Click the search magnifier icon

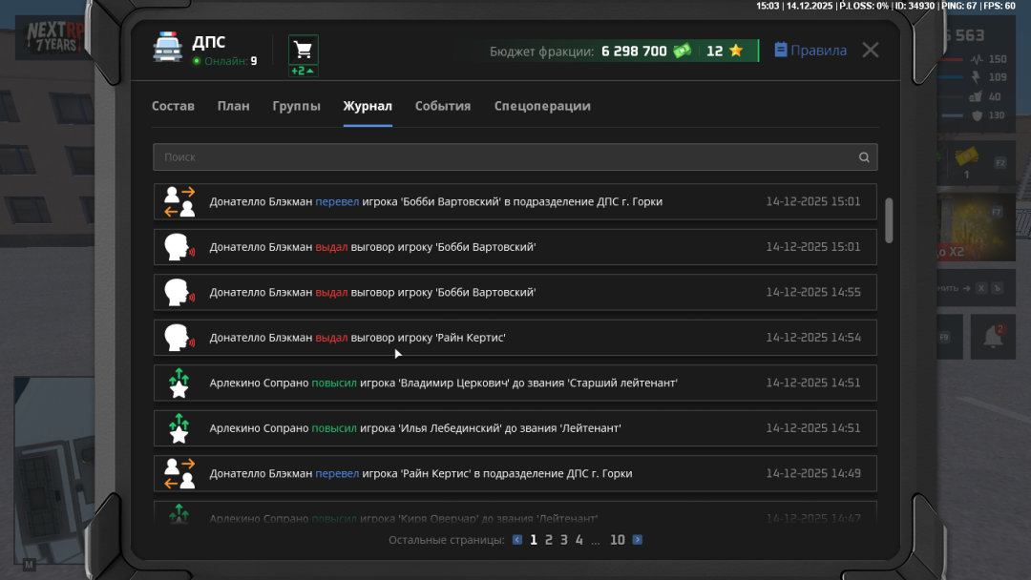(x=864, y=157)
